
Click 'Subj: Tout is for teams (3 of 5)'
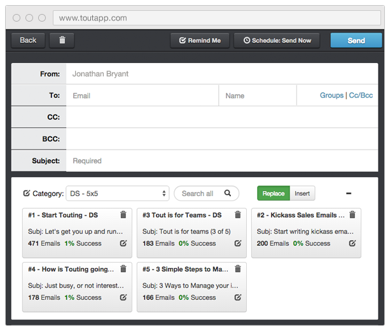[186, 232]
